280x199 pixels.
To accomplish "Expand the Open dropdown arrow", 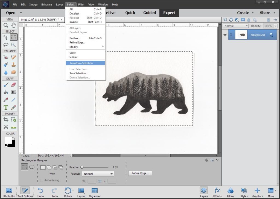I will coord(21,13).
